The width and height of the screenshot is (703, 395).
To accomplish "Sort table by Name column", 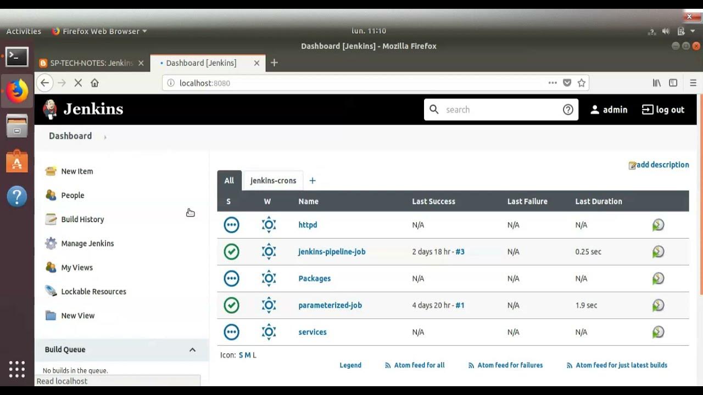I will click(308, 201).
